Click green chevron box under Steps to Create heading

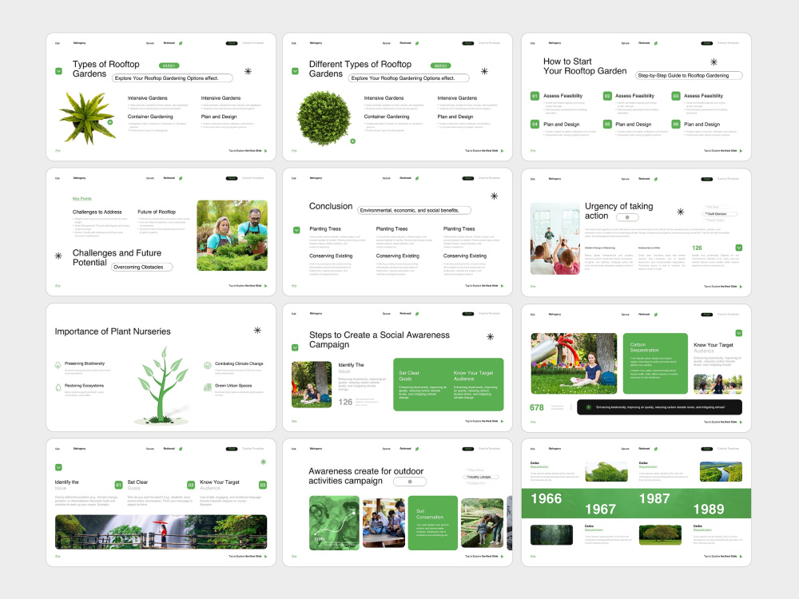[x=295, y=347]
